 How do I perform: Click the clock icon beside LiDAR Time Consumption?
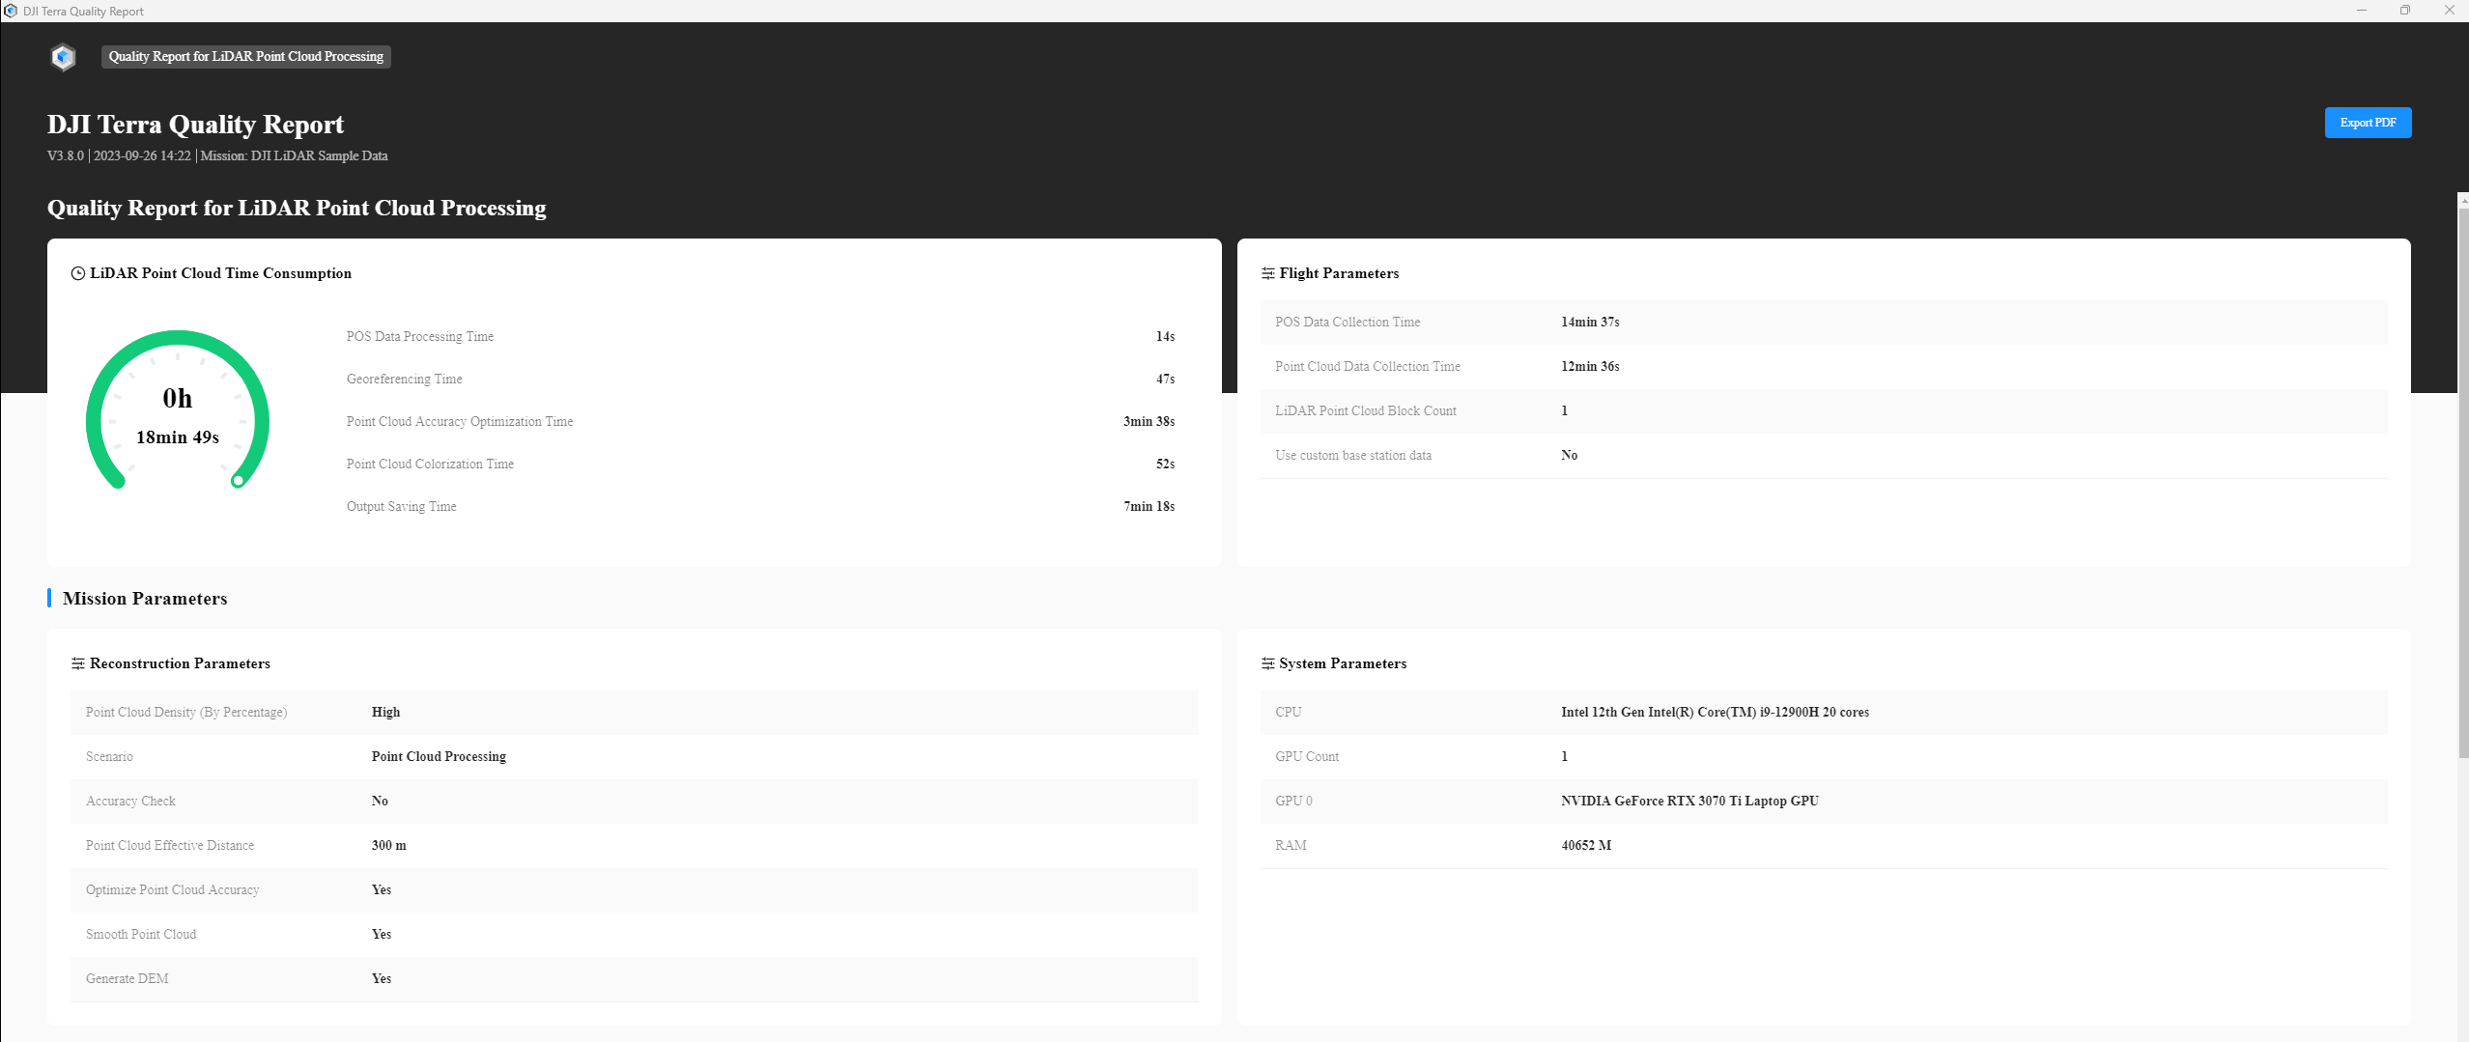coord(78,273)
